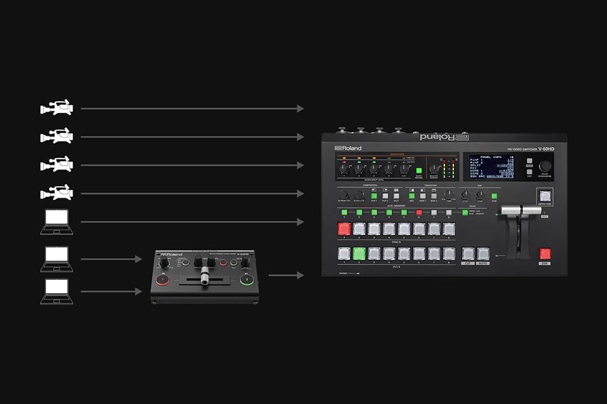This screenshot has width=607, height=404.
Task: Toggle the green PinP 1 composition button
Action: coord(374,196)
